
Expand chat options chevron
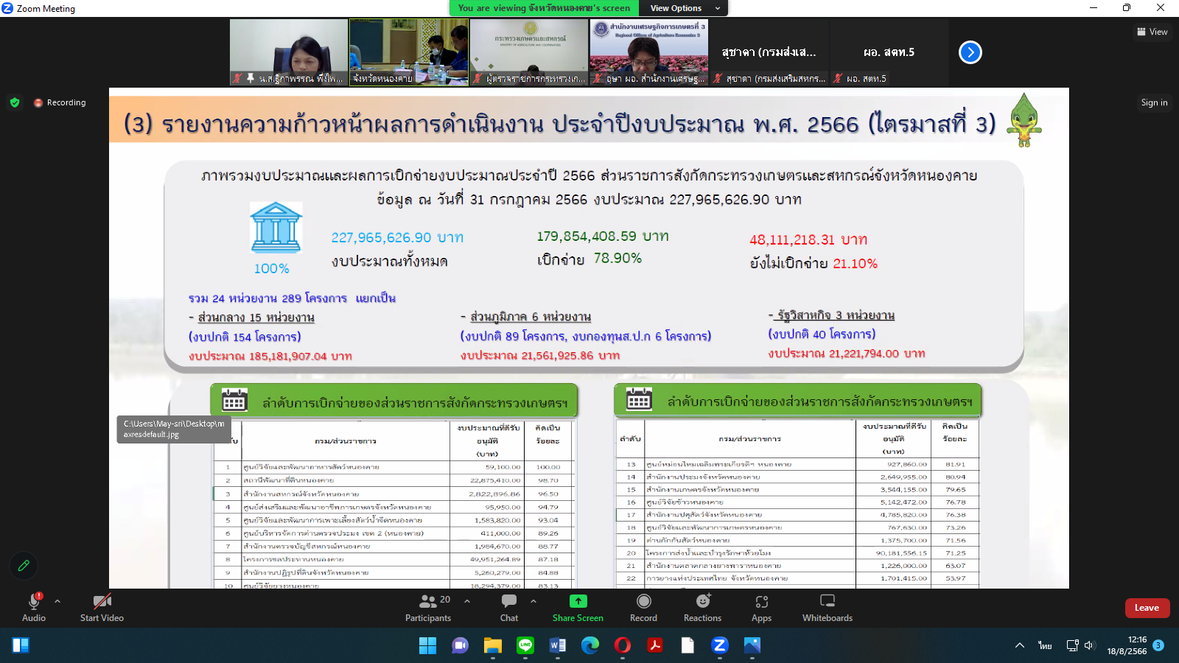(533, 601)
